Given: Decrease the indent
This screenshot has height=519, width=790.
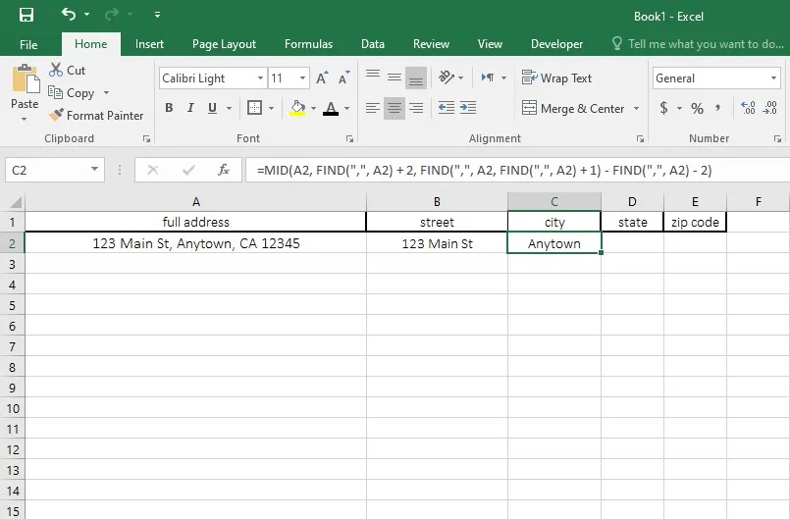Looking at the screenshot, I should click(x=447, y=108).
